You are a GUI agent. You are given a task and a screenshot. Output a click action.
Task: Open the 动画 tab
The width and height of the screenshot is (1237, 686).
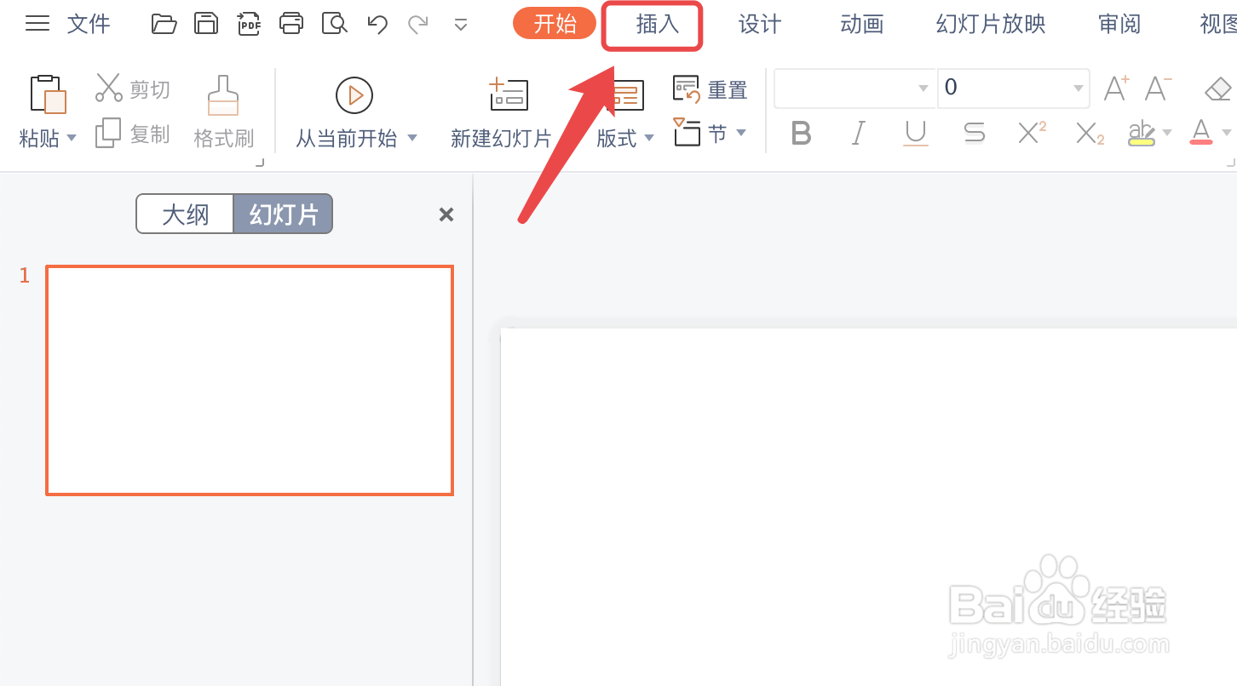[862, 24]
